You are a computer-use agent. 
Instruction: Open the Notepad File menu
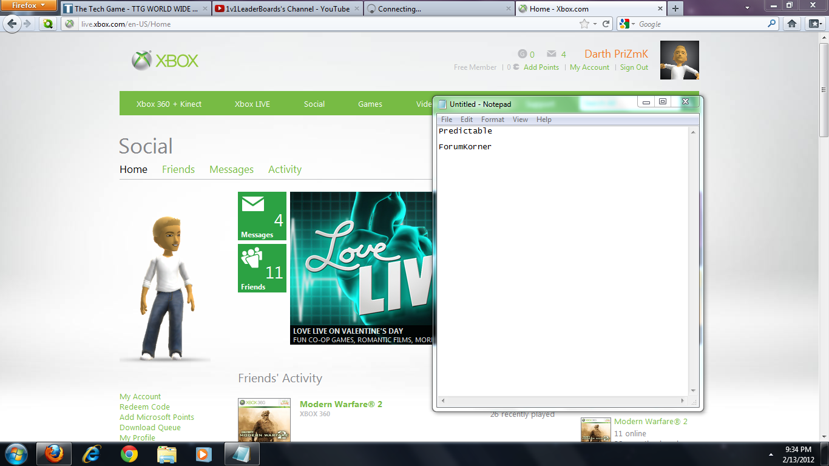447,120
